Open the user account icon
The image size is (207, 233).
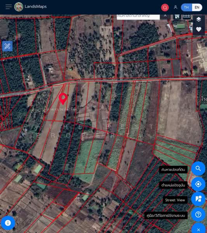pyautogui.click(x=176, y=7)
